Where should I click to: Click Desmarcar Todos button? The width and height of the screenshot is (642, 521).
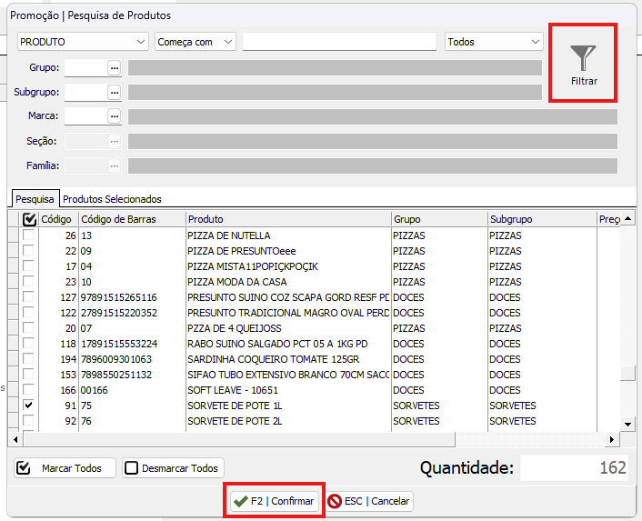[x=173, y=468]
